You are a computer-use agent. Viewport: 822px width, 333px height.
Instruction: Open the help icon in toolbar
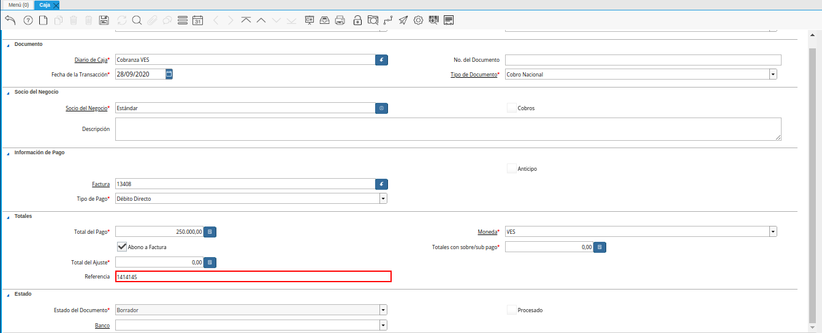point(28,20)
